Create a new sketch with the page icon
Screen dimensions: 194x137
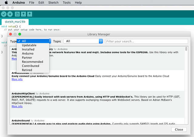click(17, 14)
